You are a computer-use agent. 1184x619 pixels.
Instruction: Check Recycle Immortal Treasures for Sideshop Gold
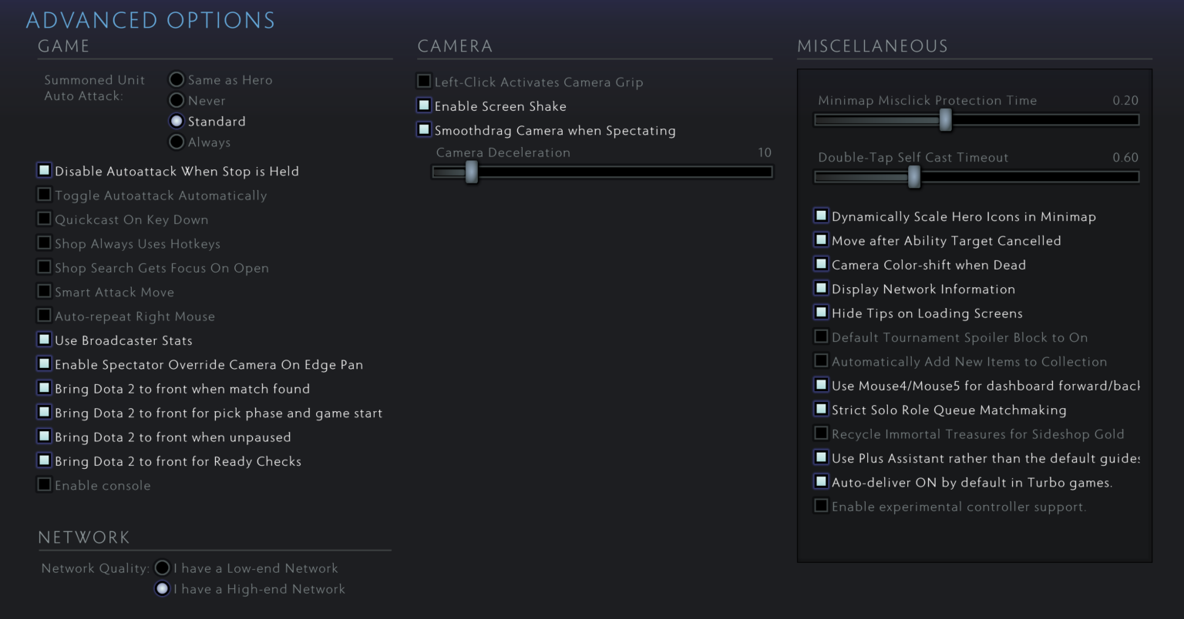click(821, 433)
